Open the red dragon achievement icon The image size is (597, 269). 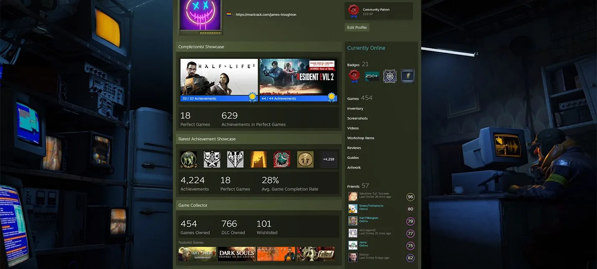[x=282, y=159]
